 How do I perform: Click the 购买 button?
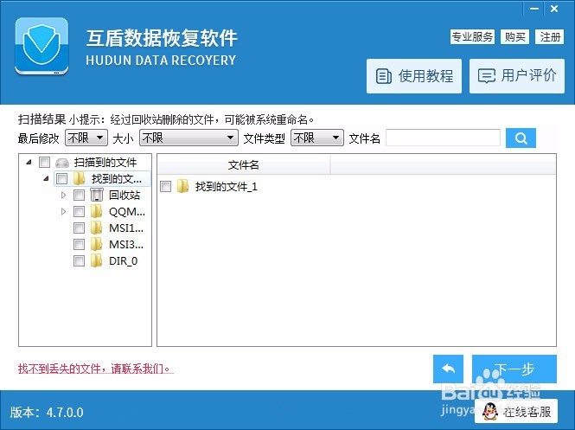pos(514,36)
